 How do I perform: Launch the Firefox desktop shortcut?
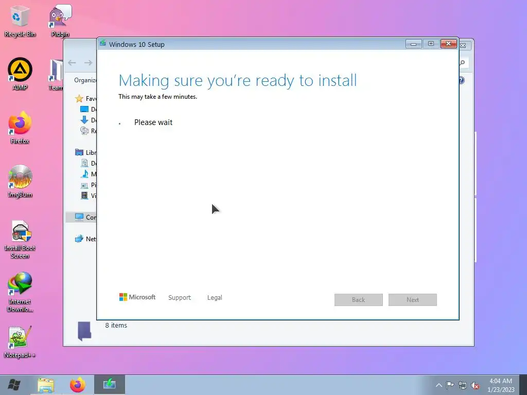point(20,128)
